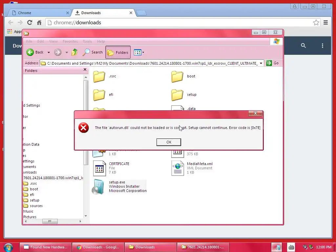Image resolution: width=336 pixels, height=252 pixels.
Task: Select Music in the folder tree
Action: (x=28, y=211)
